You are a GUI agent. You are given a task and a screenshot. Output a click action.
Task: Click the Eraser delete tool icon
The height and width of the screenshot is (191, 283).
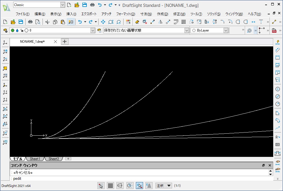[137, 22]
